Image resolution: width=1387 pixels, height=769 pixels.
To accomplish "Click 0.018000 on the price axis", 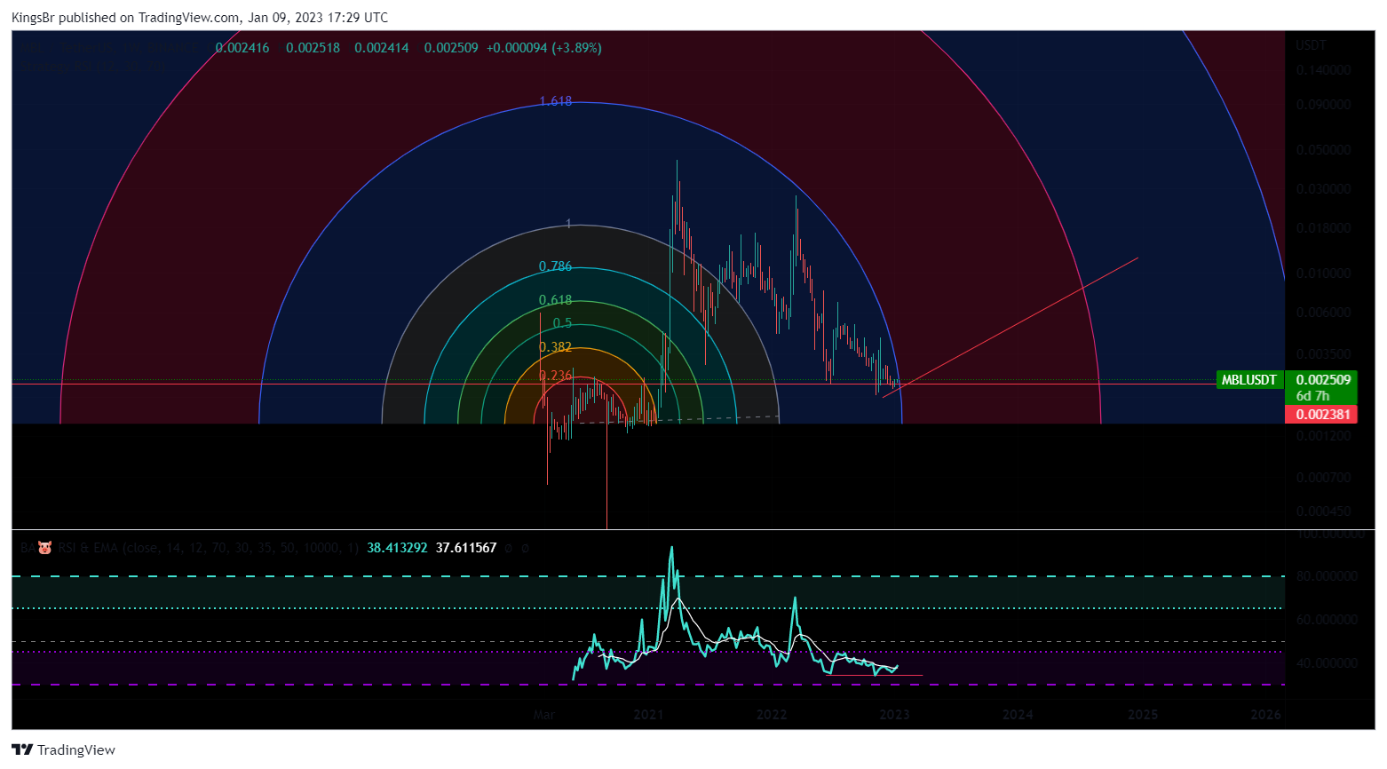I will pos(1324,228).
